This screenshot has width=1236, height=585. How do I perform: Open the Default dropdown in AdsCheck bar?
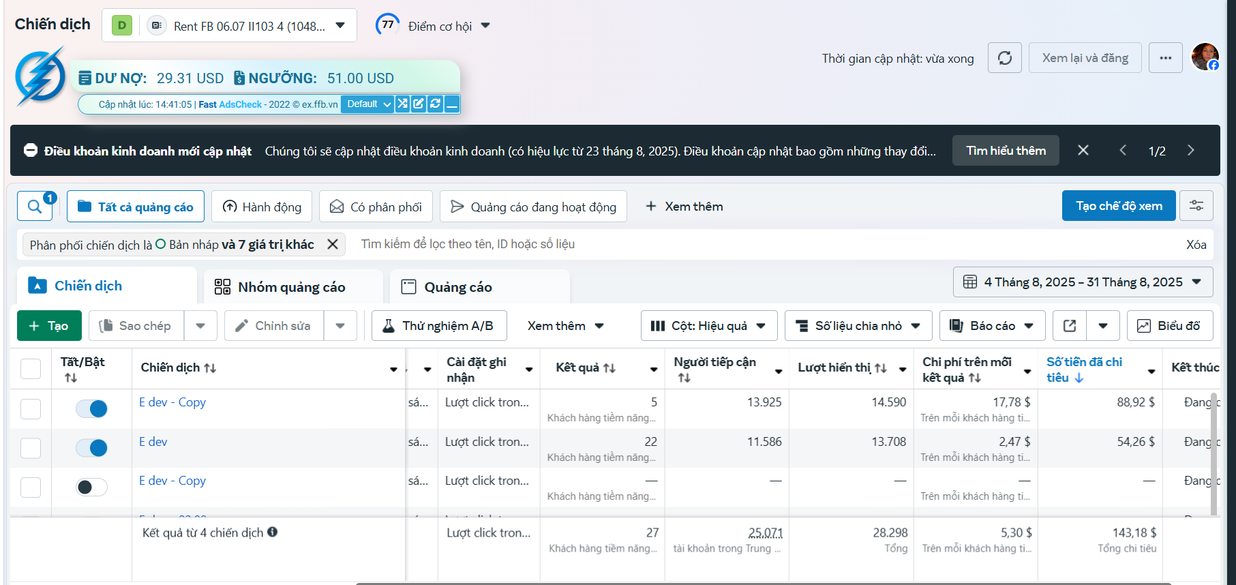(x=367, y=104)
